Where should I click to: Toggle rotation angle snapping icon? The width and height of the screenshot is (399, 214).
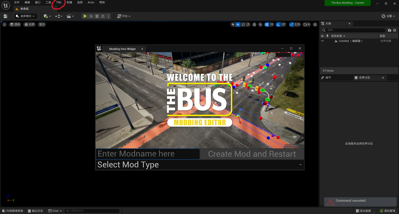pyautogui.click(x=278, y=24)
